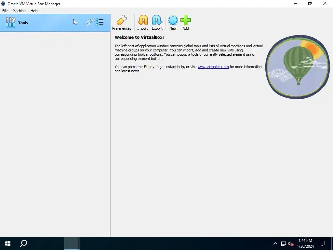Add an existing virtual machine
Image resolution: width=333 pixels, height=250 pixels.
click(186, 22)
